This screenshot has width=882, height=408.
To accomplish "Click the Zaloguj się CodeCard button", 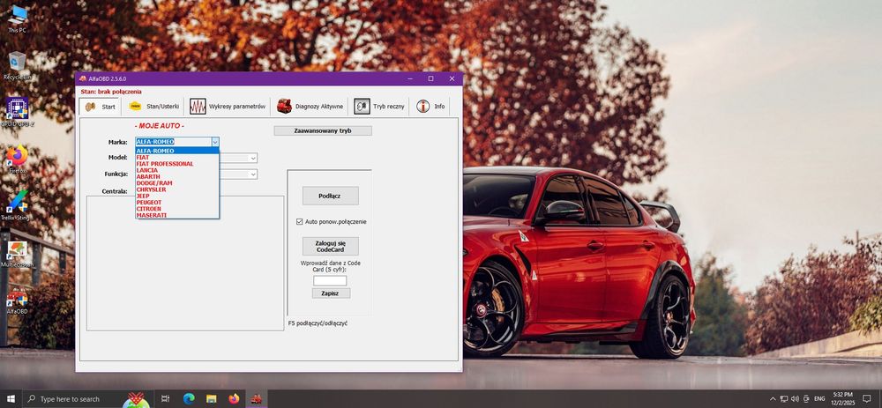I will coord(330,246).
